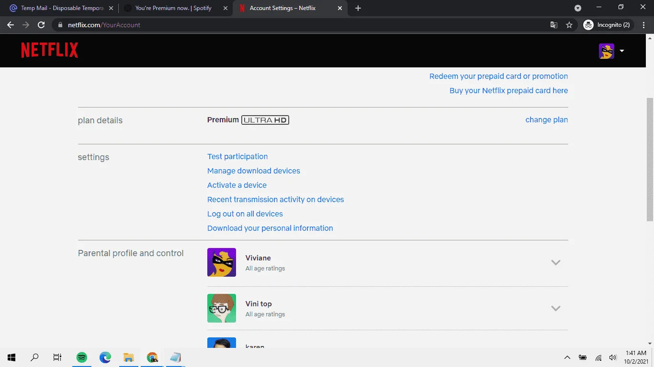The height and width of the screenshot is (367, 654).
Task: Open Download your personal information
Action: click(270, 228)
